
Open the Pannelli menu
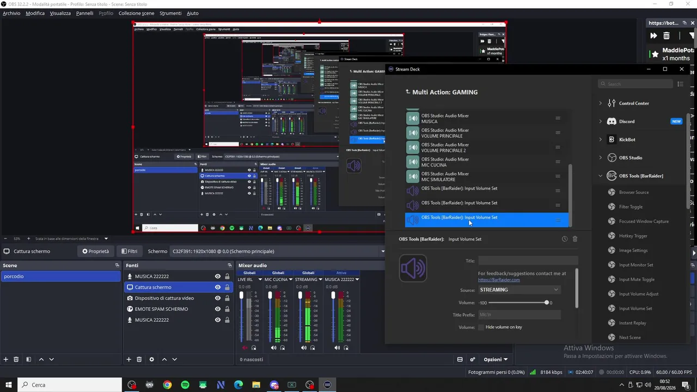(84, 13)
